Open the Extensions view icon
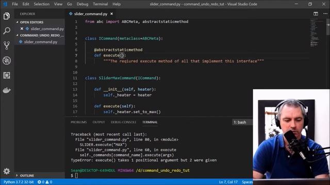330x185 pixels. click(7, 76)
